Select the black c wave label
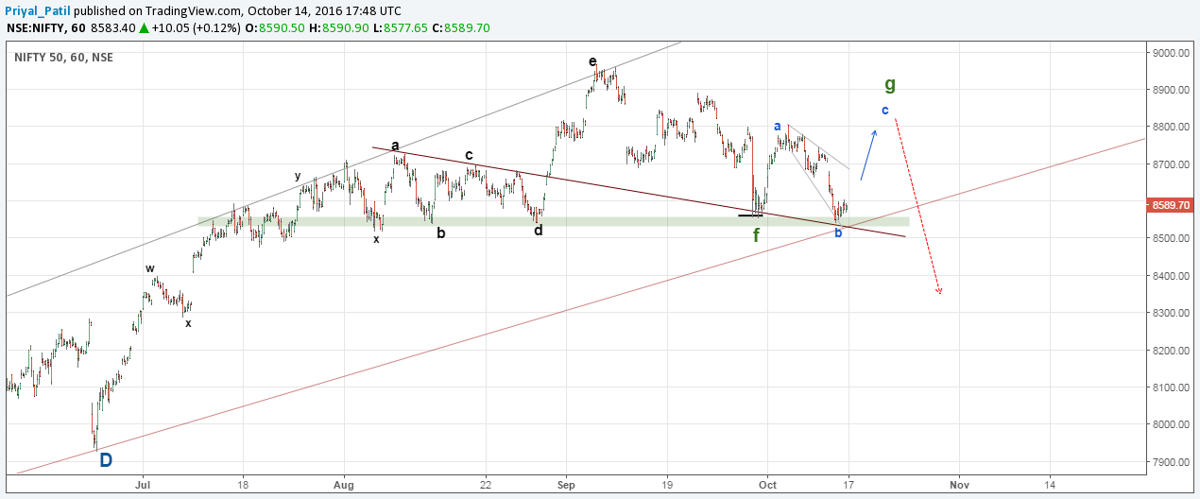The image size is (1200, 499). [469, 155]
